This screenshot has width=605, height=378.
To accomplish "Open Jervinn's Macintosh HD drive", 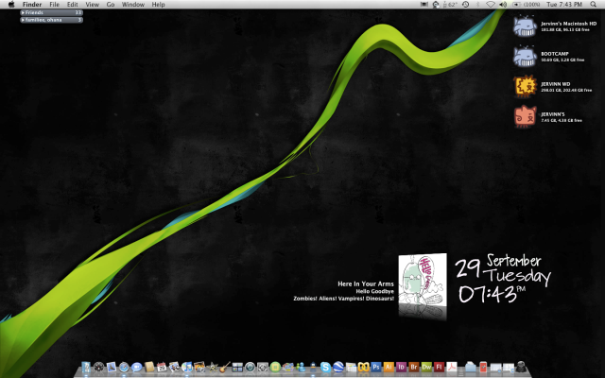I will click(x=525, y=26).
